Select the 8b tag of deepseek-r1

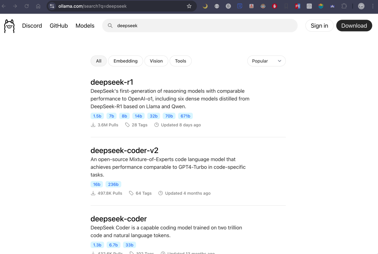tap(124, 116)
